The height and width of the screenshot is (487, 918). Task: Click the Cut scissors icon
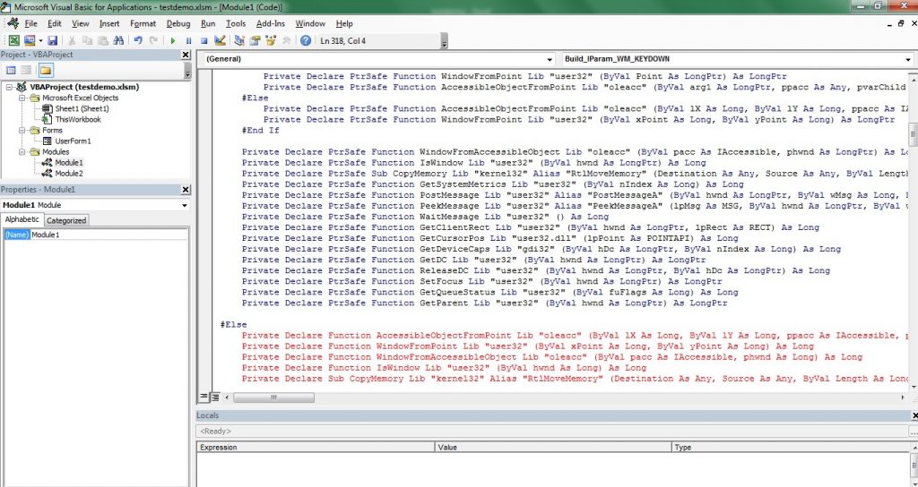[72, 41]
